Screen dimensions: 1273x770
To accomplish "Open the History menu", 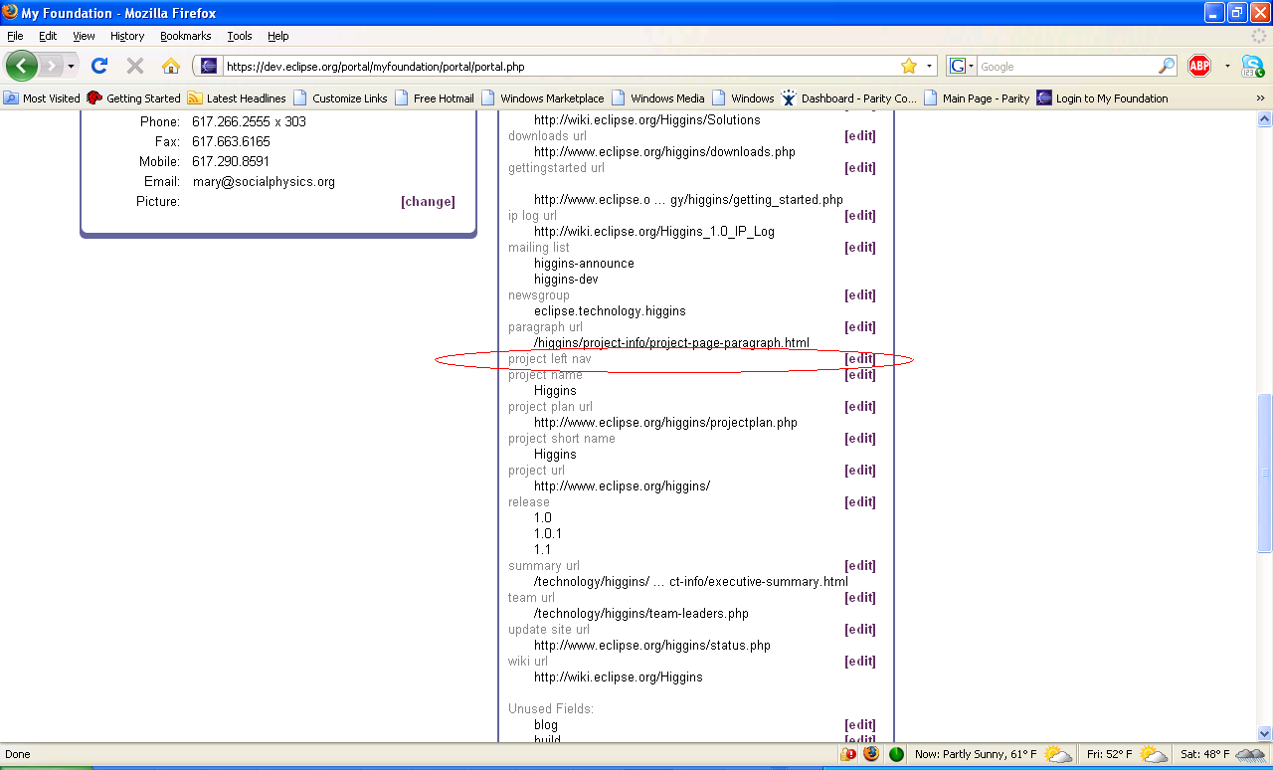I will tap(127, 36).
